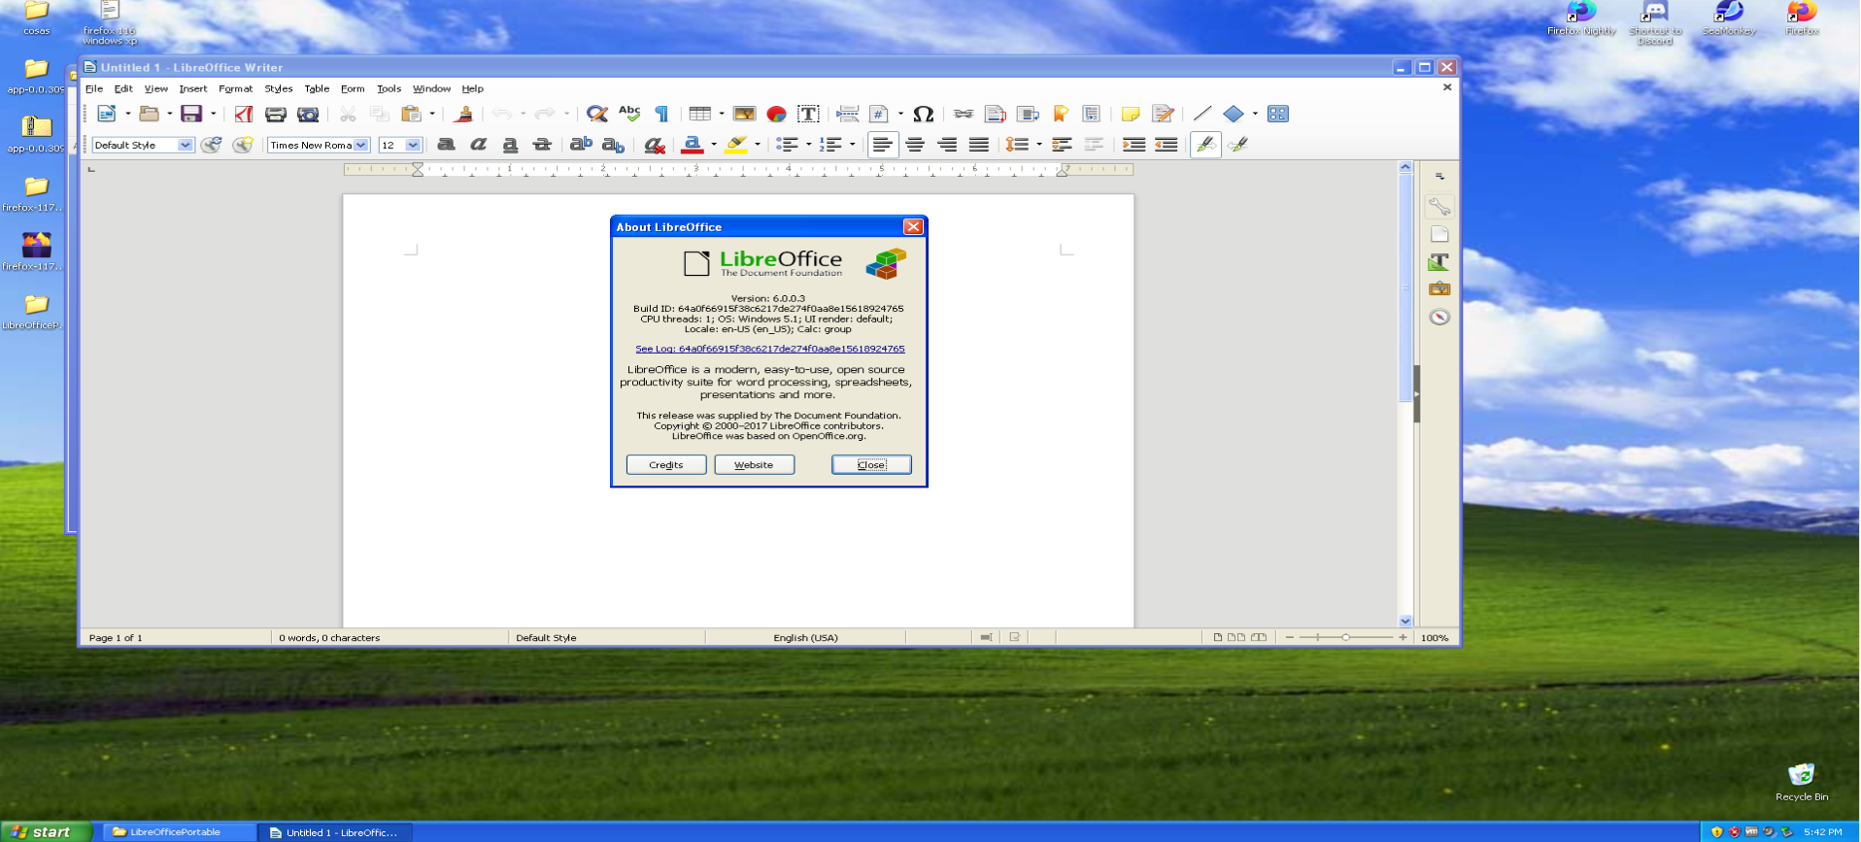The width and height of the screenshot is (1861, 842).
Task: Toggle Print Preview icon
Action: [308, 114]
